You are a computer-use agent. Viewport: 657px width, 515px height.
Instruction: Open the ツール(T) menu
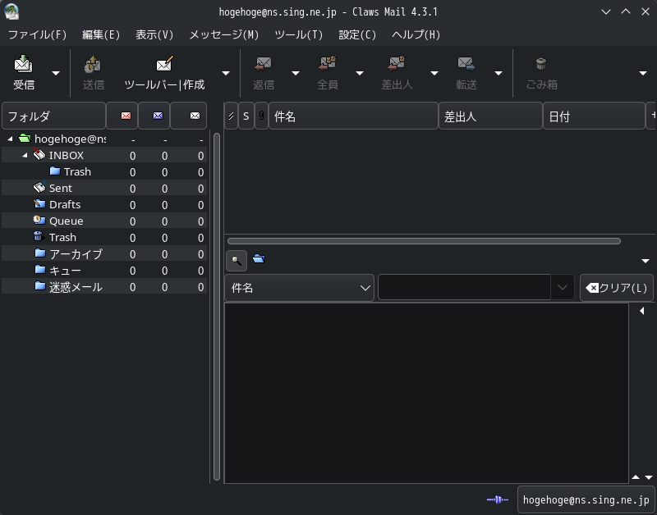click(x=298, y=34)
